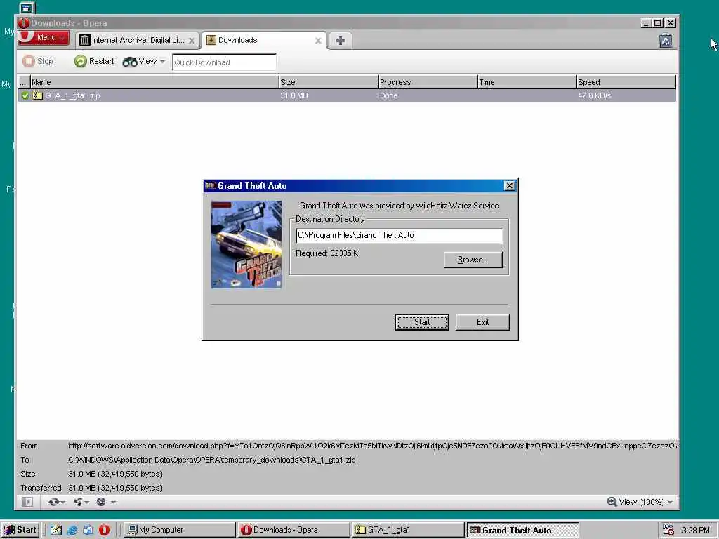
Task: Switch to My Computer taskbar button
Action: [x=179, y=530]
